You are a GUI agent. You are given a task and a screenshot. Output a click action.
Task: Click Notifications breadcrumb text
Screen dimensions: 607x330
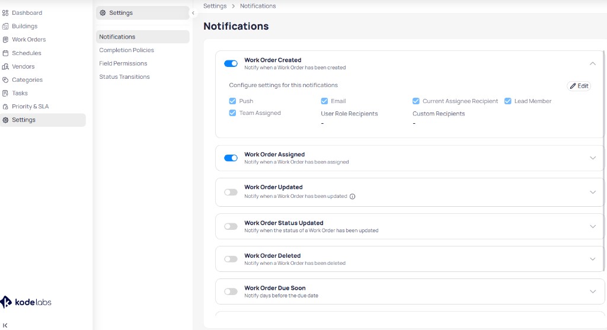pos(258,6)
